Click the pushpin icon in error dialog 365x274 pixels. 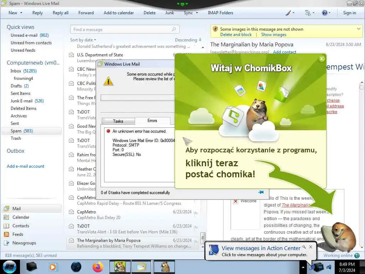[261, 192]
